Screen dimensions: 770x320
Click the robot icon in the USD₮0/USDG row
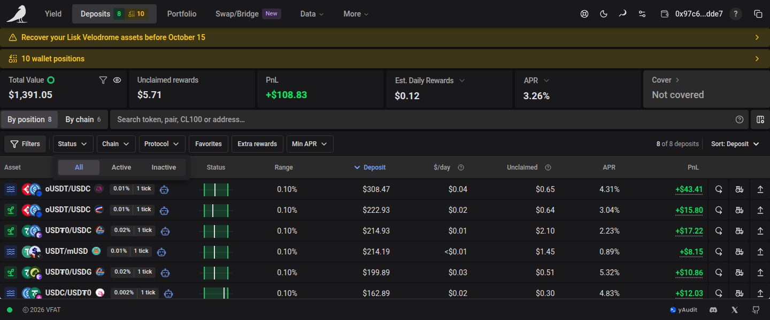point(165,272)
